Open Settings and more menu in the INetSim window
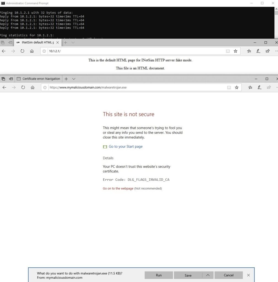This screenshot has width=278, height=282. pos(276,51)
